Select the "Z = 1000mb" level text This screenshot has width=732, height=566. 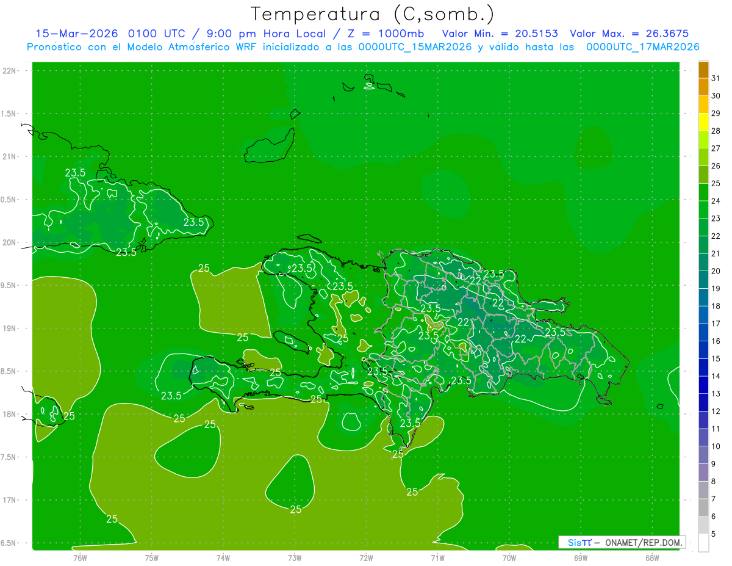386,34
